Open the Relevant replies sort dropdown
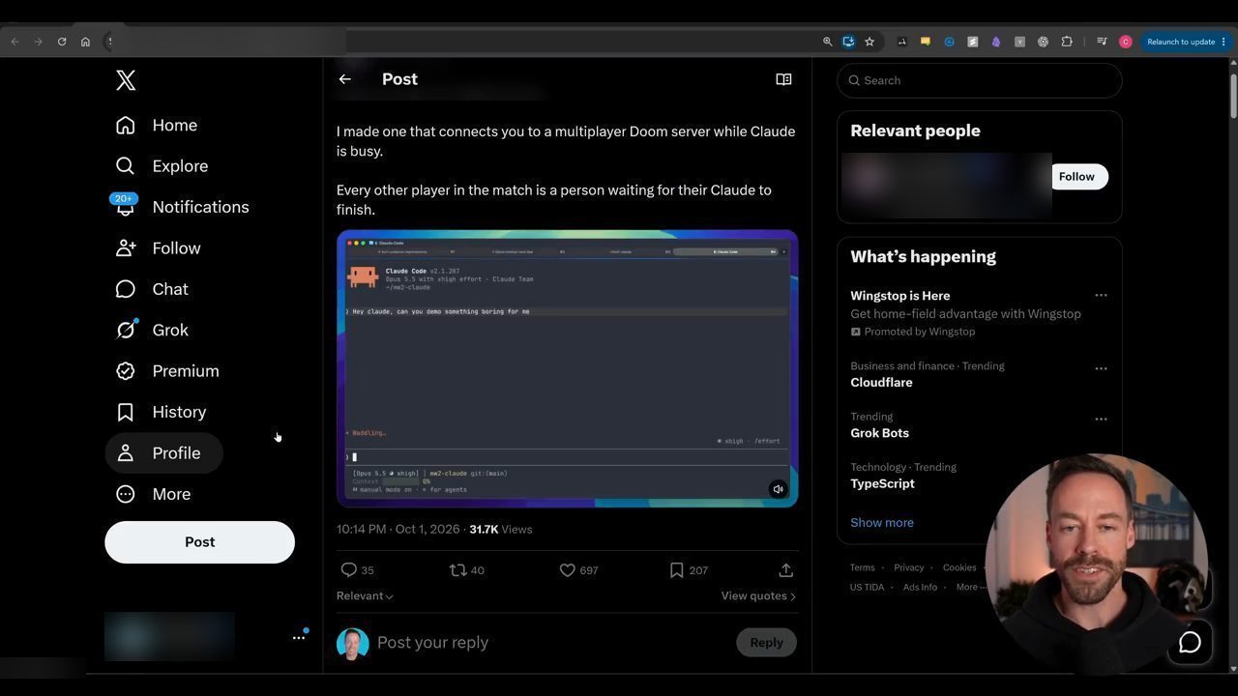Viewport: 1238px width, 696px height. [x=365, y=595]
